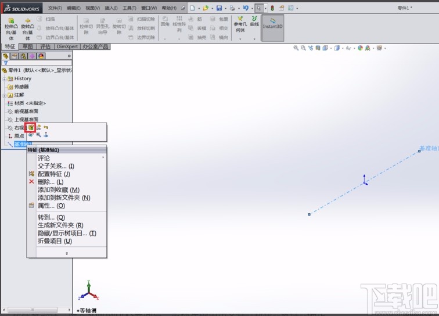Image resolution: width=439 pixels, height=316 pixels.
Task: Open the 帮助(H) Help menu
Action: (x=169, y=8)
